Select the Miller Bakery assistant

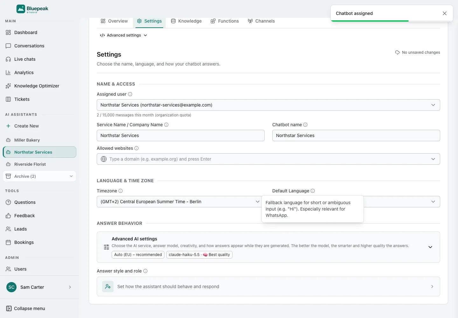pos(39,140)
